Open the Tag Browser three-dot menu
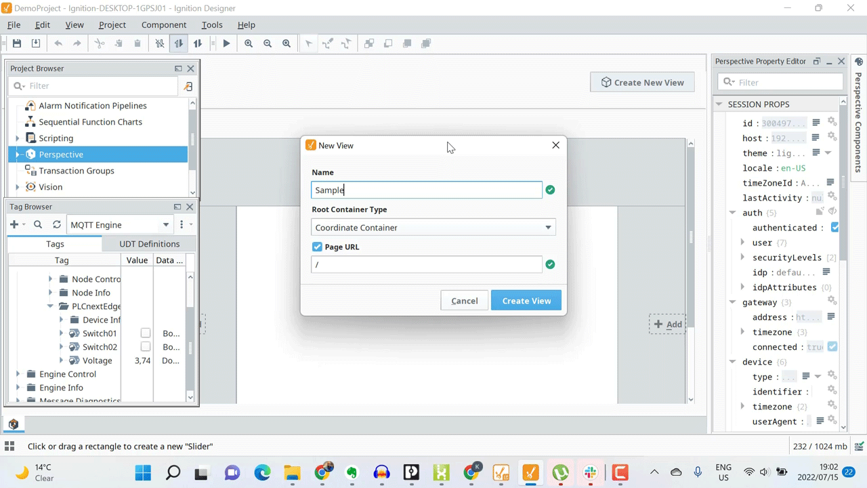 pos(182,224)
